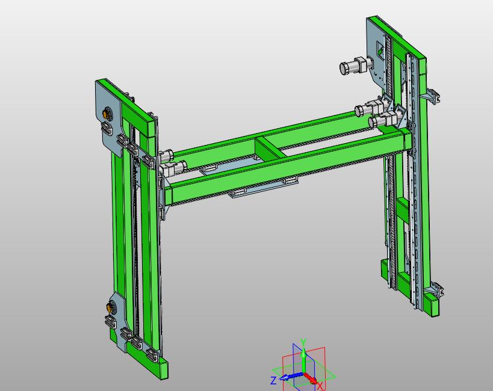Click the green Y axis arrow on triad

[303, 360]
